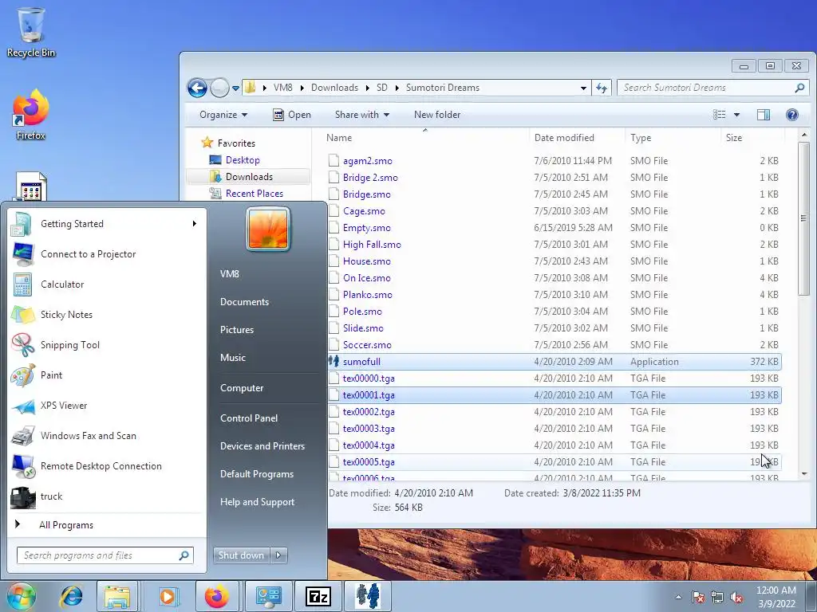Open Documents from Start menu

coord(244,302)
